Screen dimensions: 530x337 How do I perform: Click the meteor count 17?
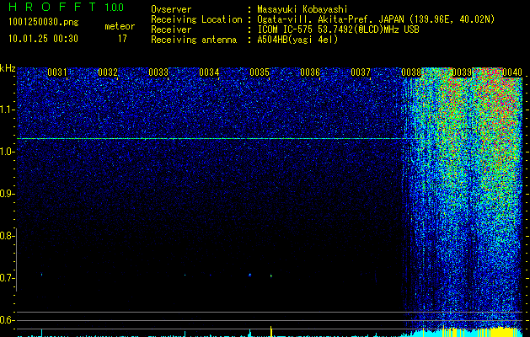pos(122,39)
